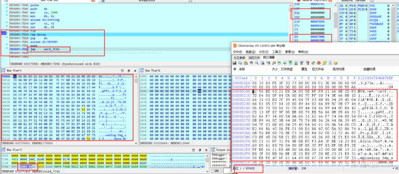Click the Find Hex document-search icon

[262, 63]
